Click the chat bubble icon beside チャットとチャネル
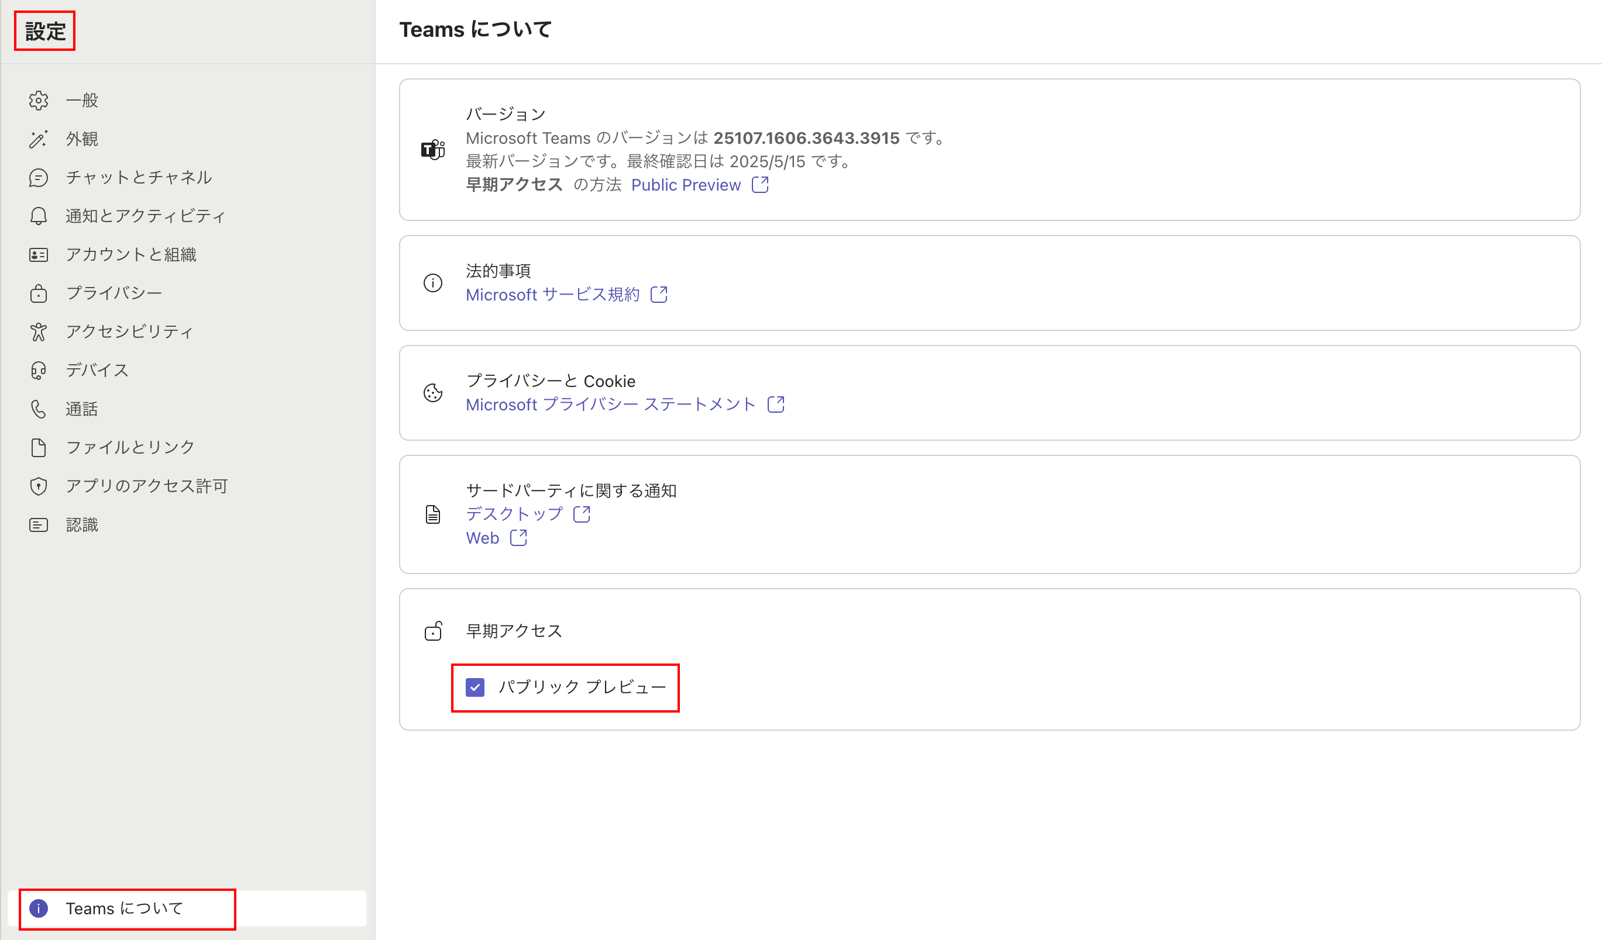 (x=38, y=178)
